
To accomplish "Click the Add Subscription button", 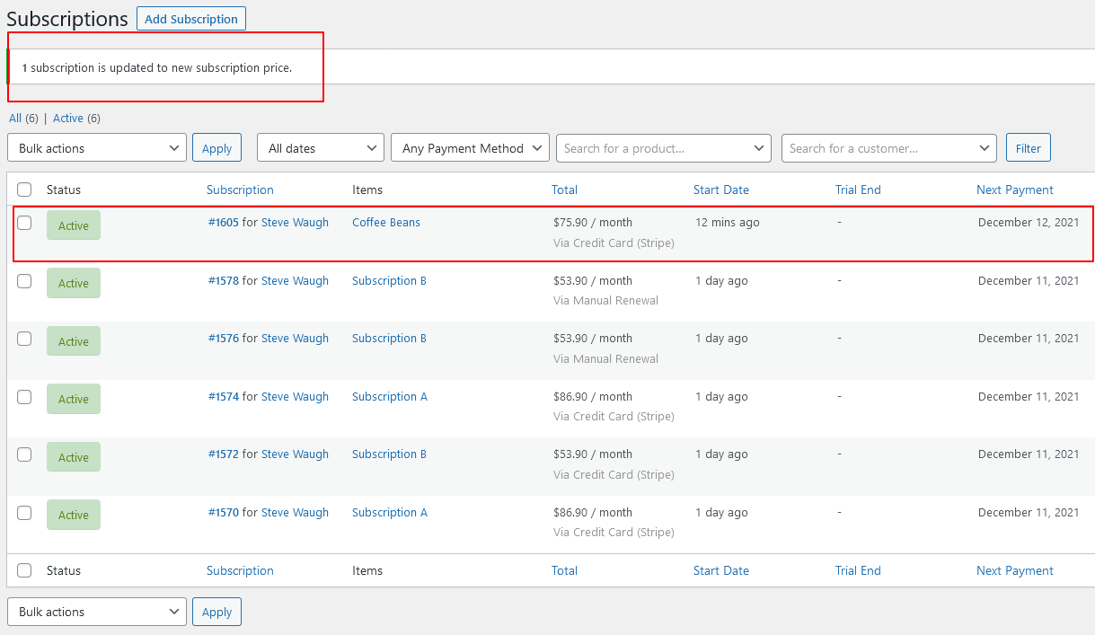I will [190, 18].
